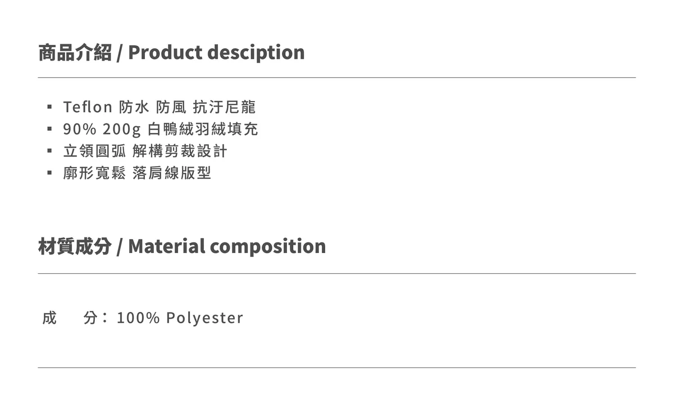Click the word "Teflon" in first bullet
The image size is (674, 395).
[88, 107]
